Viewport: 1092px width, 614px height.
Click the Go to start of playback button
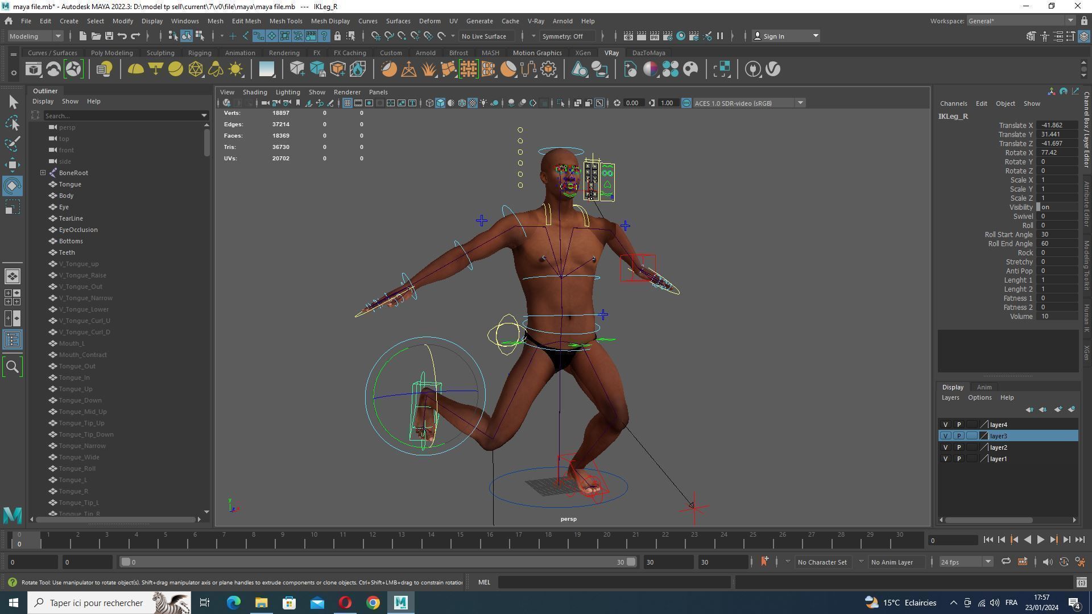988,540
